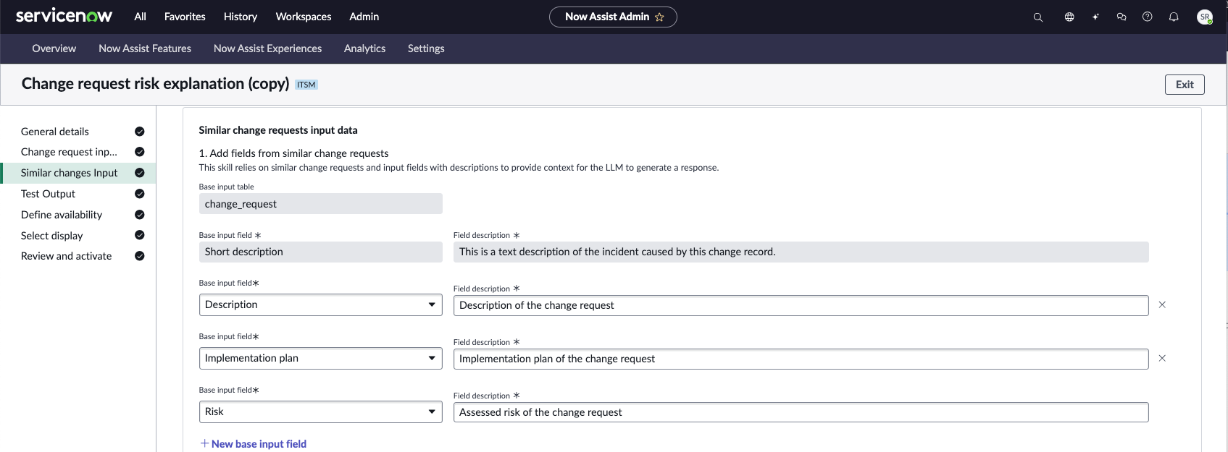Open the Now Assist sparkle icon

point(1095,17)
